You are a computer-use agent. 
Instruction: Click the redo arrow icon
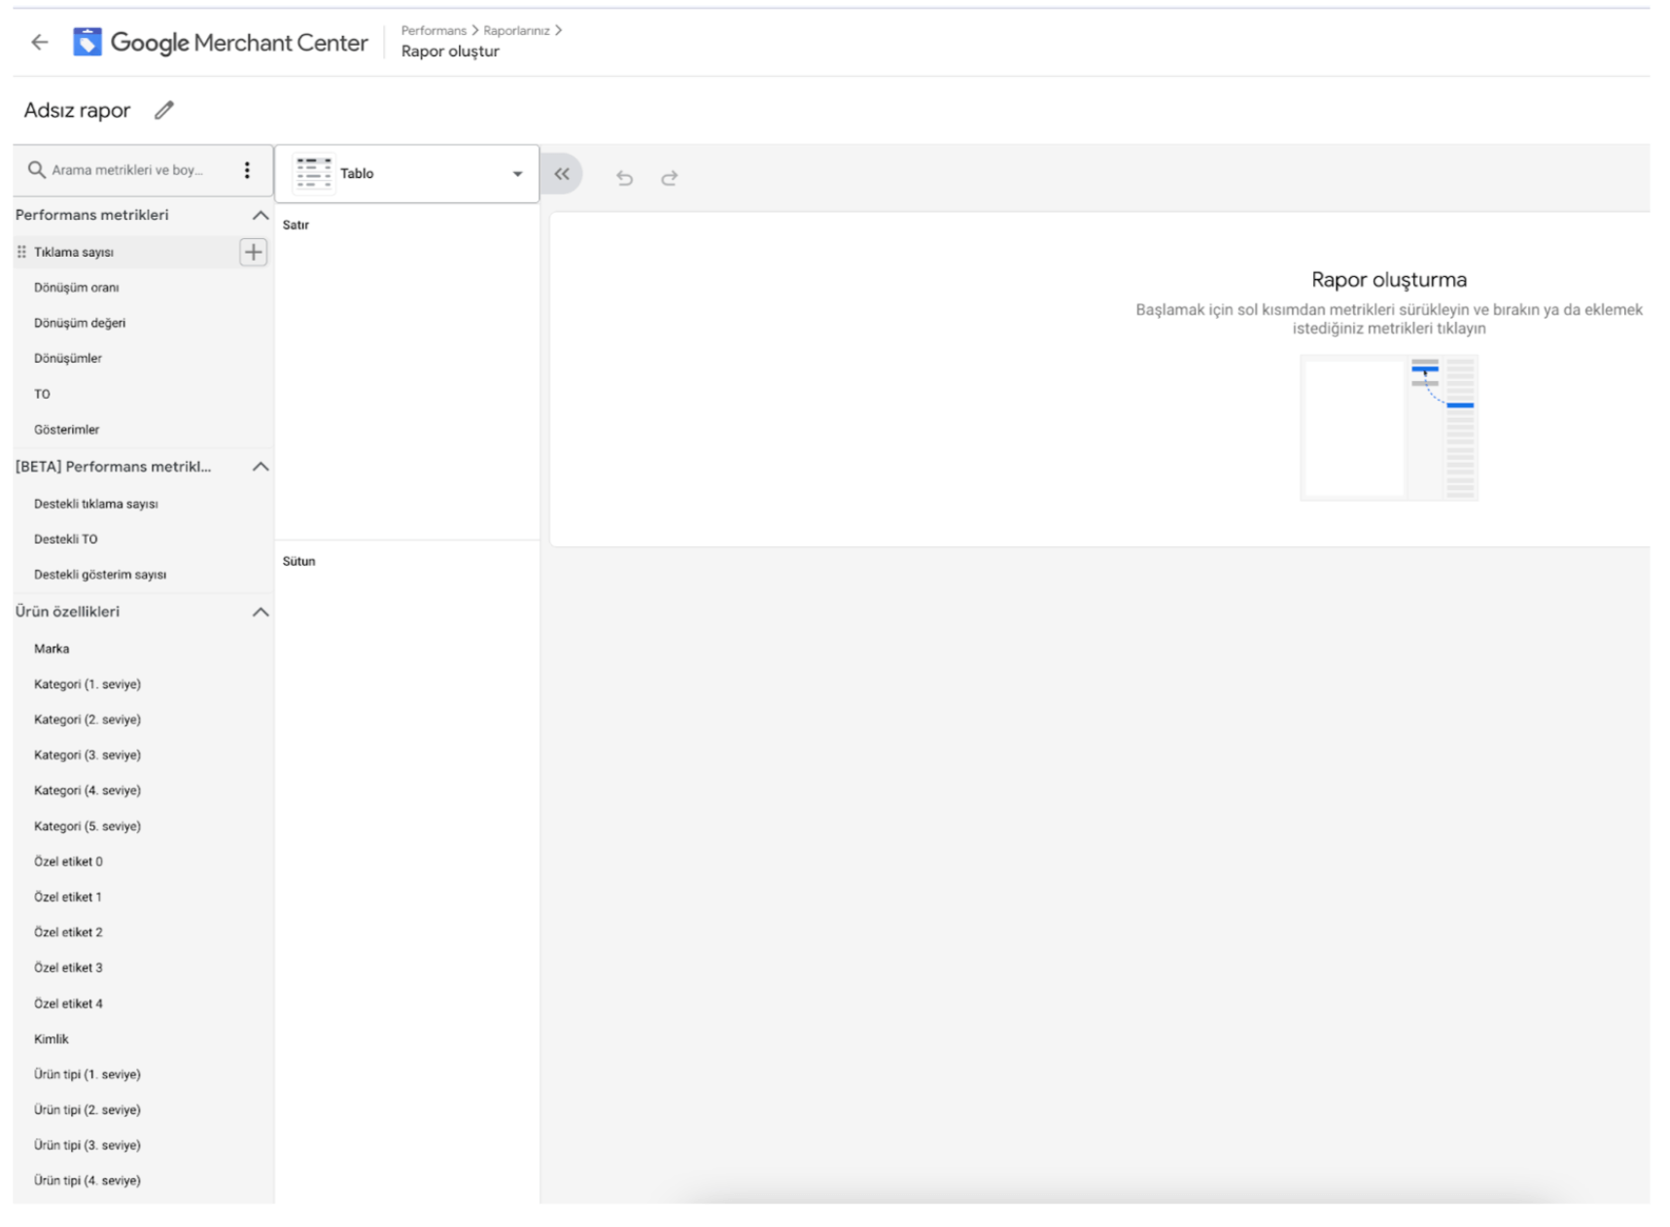(x=670, y=178)
